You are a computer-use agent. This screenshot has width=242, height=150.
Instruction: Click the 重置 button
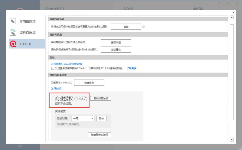coord(126,27)
